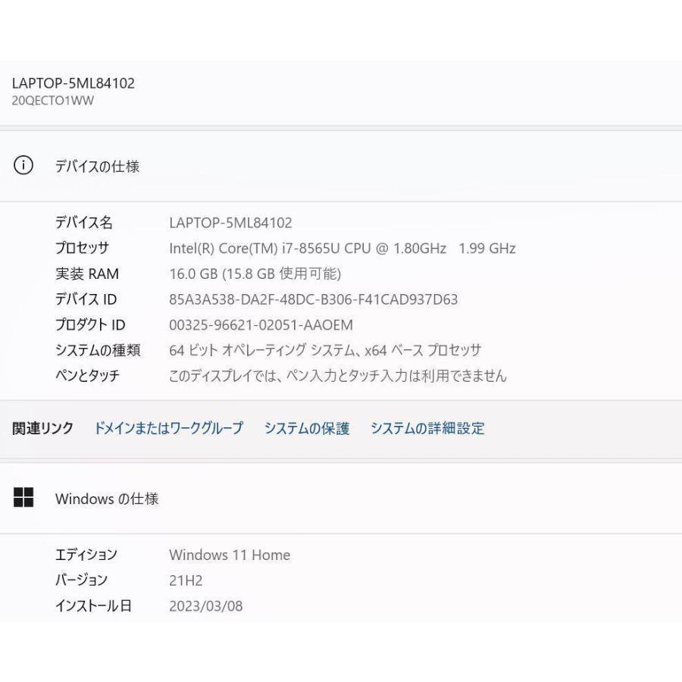
Task: Select the デバイス名 row label
Action: click(83, 223)
